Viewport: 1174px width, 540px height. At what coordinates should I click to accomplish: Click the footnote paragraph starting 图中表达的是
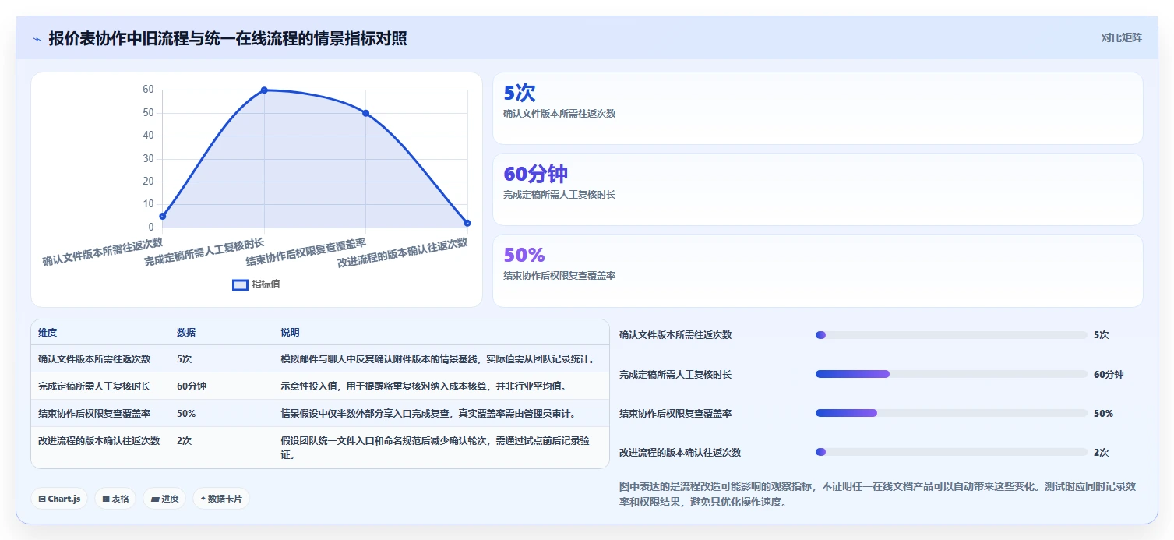877,494
